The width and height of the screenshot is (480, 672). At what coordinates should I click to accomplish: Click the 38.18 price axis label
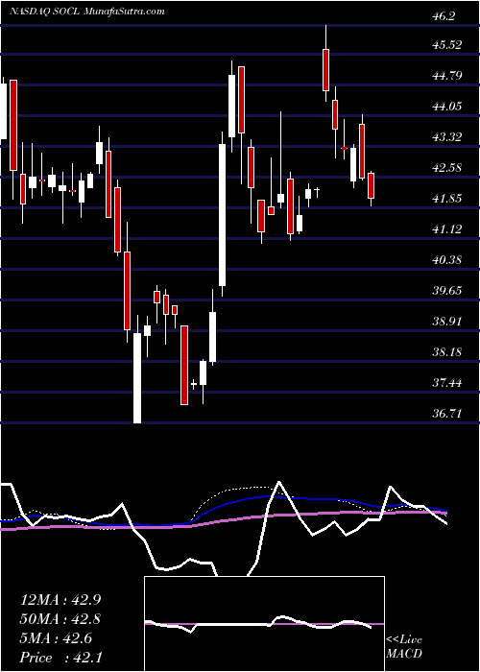point(447,351)
